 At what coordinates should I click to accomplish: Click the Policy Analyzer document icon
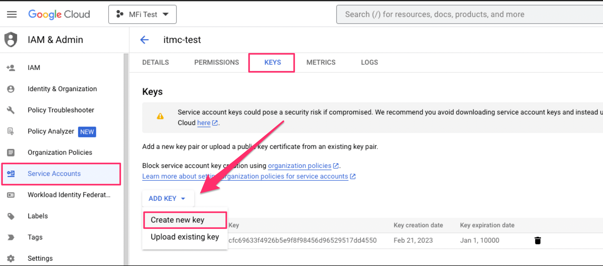click(x=11, y=131)
